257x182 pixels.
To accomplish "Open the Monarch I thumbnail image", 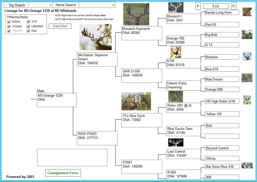I will click(x=176, y=7).
